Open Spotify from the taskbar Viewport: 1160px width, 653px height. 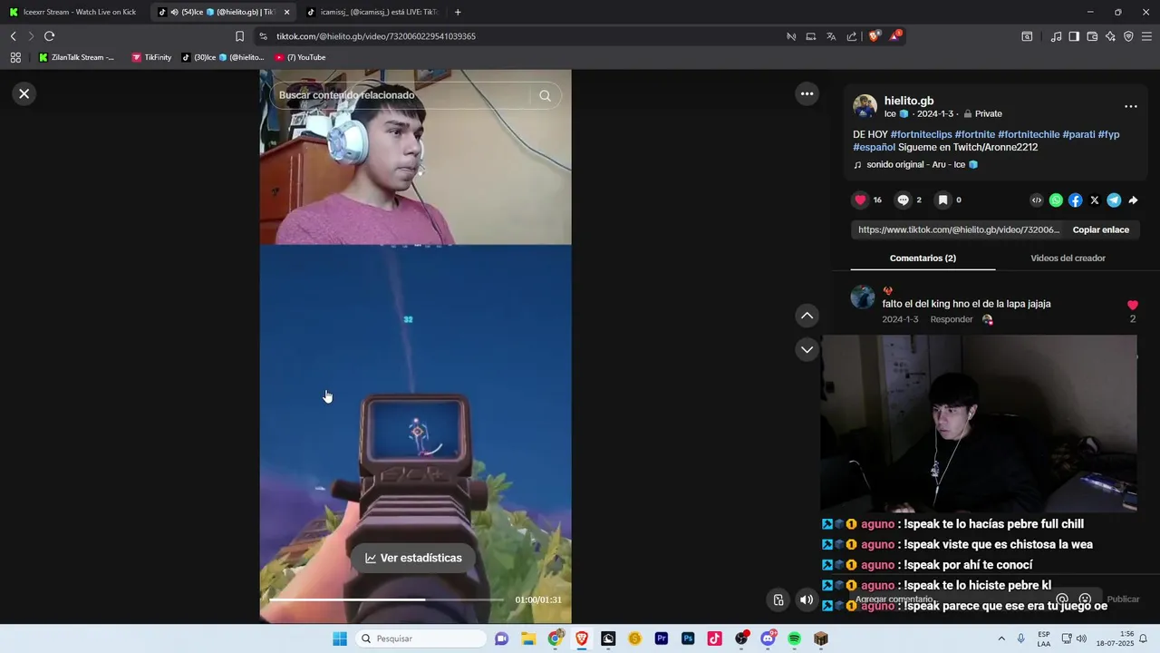click(x=794, y=638)
